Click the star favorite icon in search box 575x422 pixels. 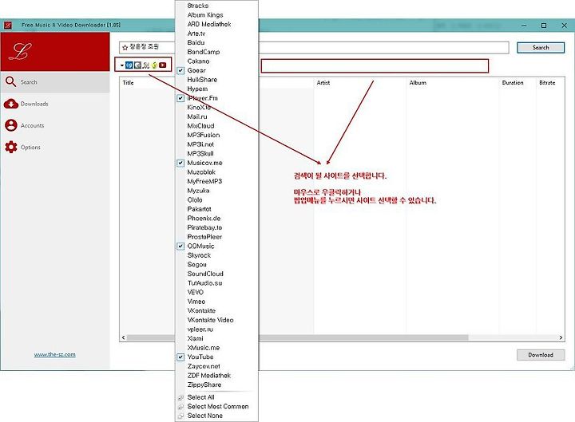[125, 47]
